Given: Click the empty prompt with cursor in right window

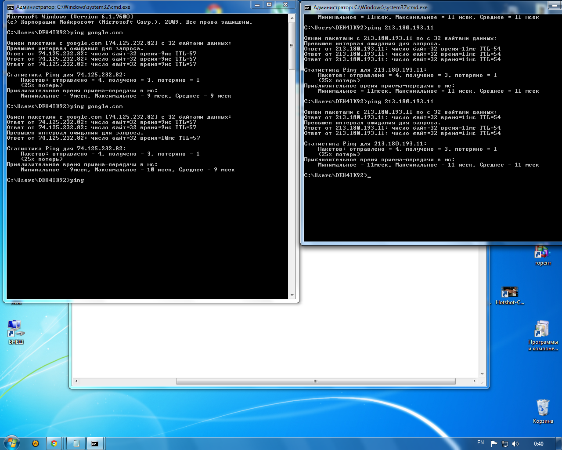Looking at the screenshot, I should (x=337, y=175).
